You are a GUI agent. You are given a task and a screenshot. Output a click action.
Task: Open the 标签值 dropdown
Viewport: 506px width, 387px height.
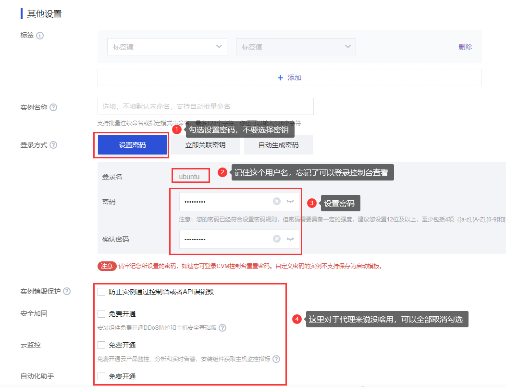pyautogui.click(x=295, y=47)
